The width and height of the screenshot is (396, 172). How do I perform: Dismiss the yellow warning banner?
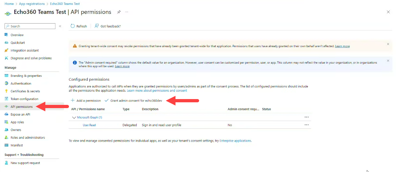tap(388, 44)
